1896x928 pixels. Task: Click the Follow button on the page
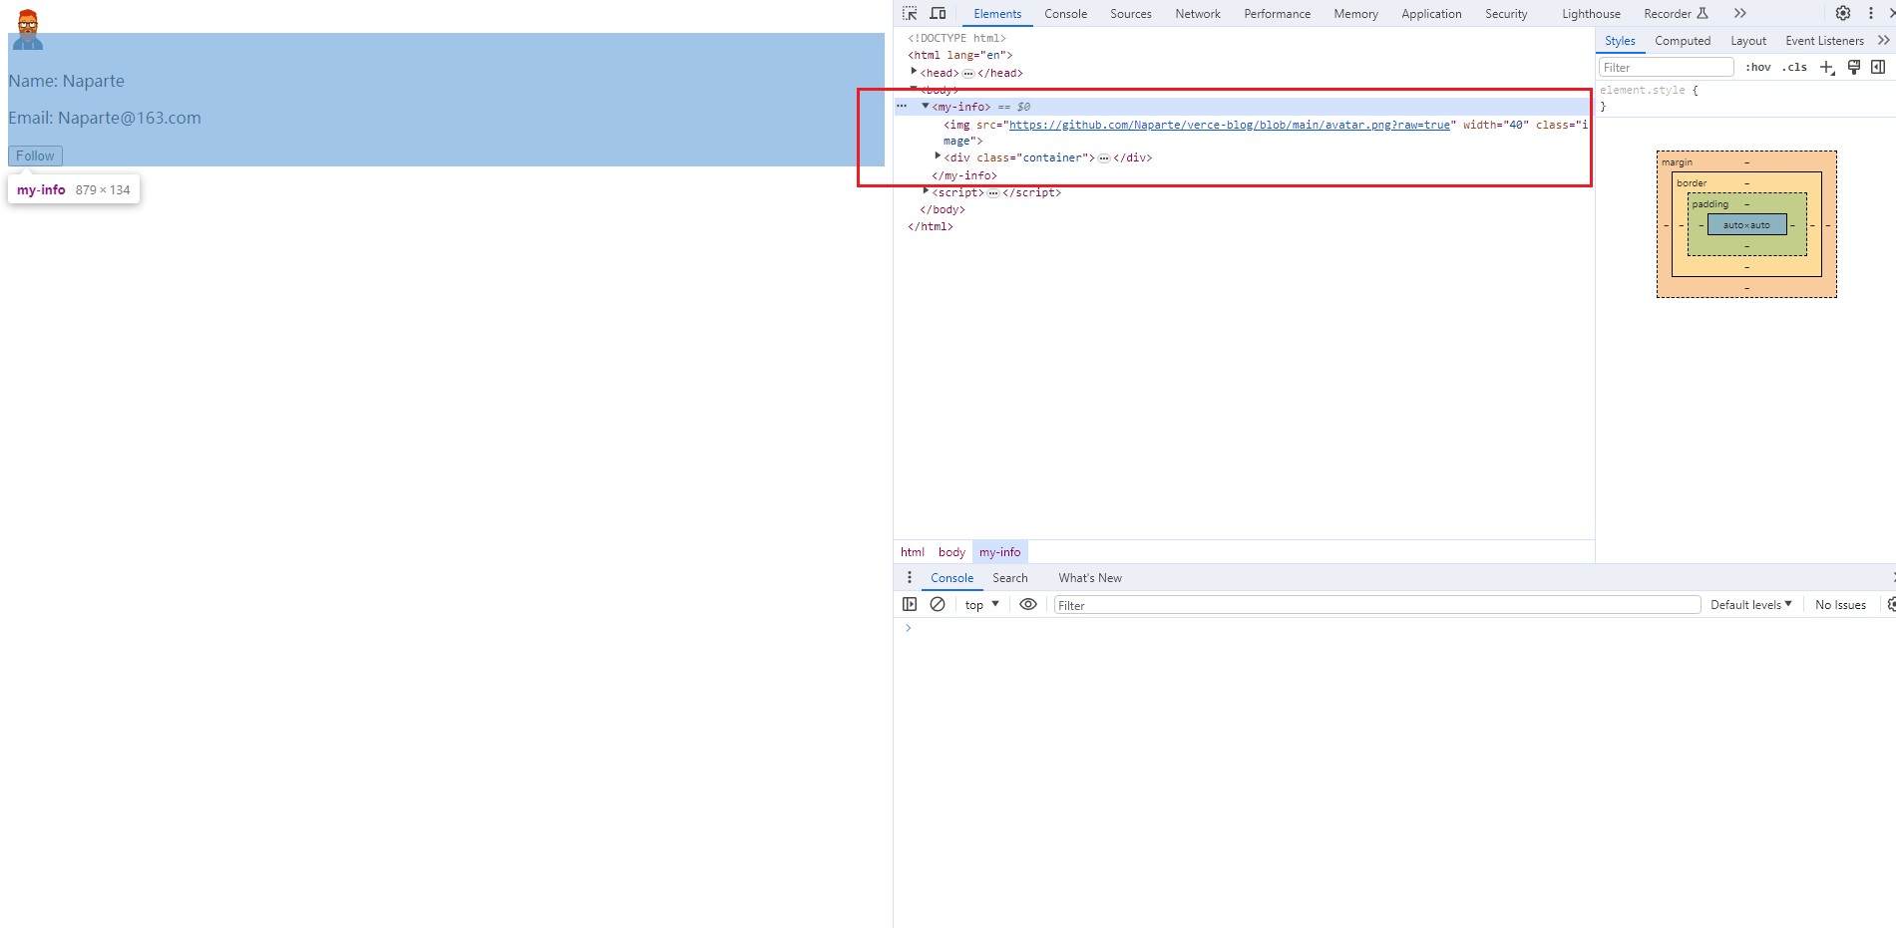[x=35, y=155]
